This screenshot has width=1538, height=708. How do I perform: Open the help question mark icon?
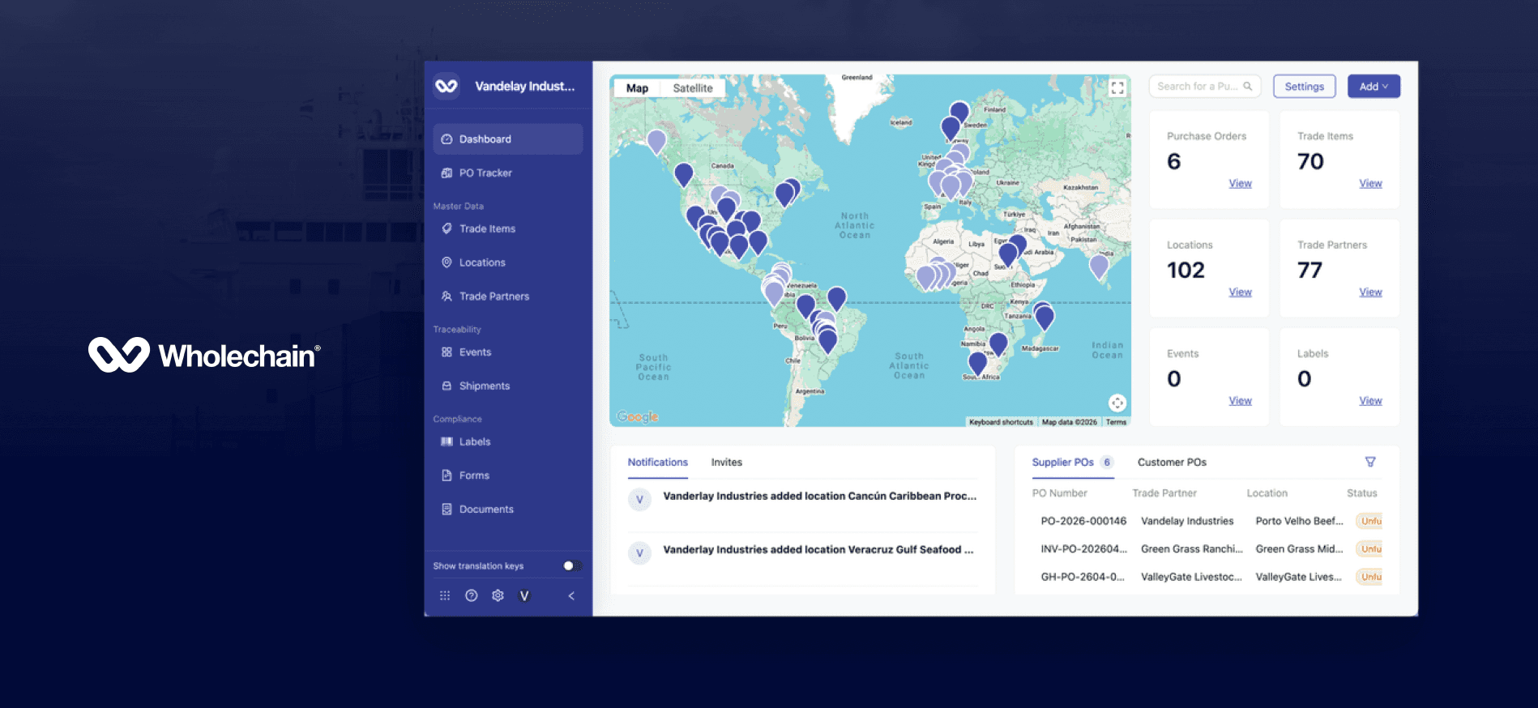(x=472, y=595)
